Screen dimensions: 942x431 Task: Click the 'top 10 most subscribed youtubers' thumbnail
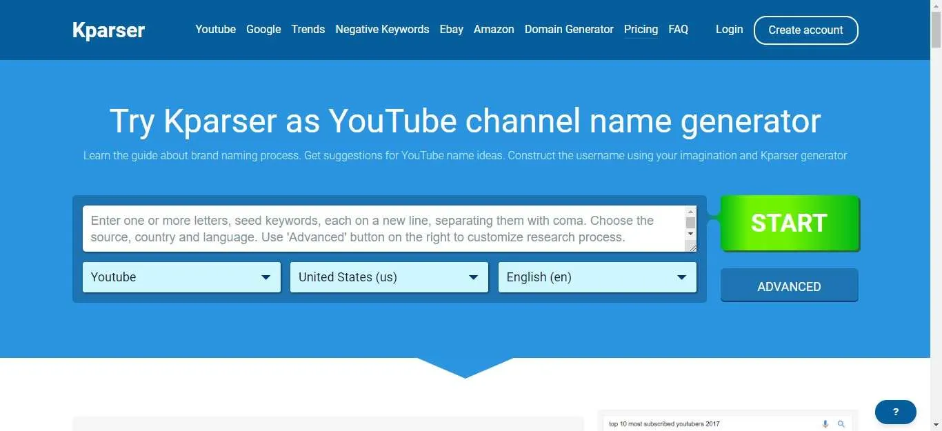728,420
